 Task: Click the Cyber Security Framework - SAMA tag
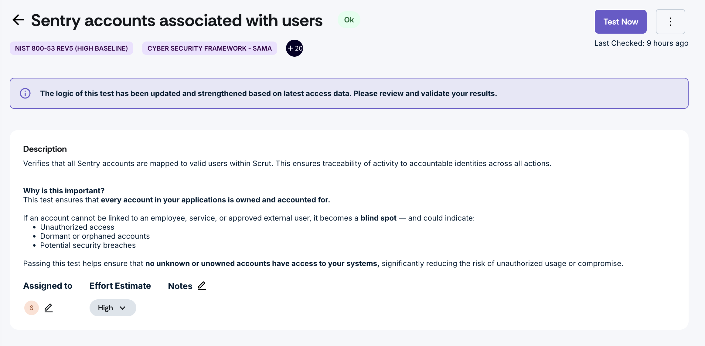point(209,48)
